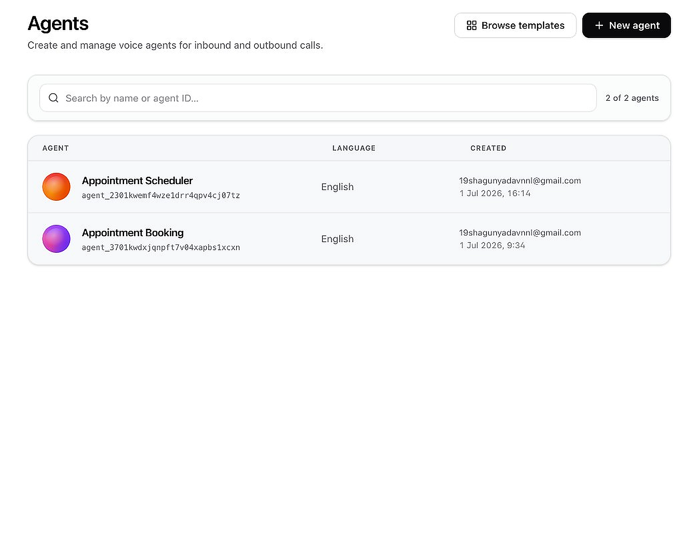This screenshot has height=543, width=683.
Task: Open Browse templates
Action: [x=515, y=25]
